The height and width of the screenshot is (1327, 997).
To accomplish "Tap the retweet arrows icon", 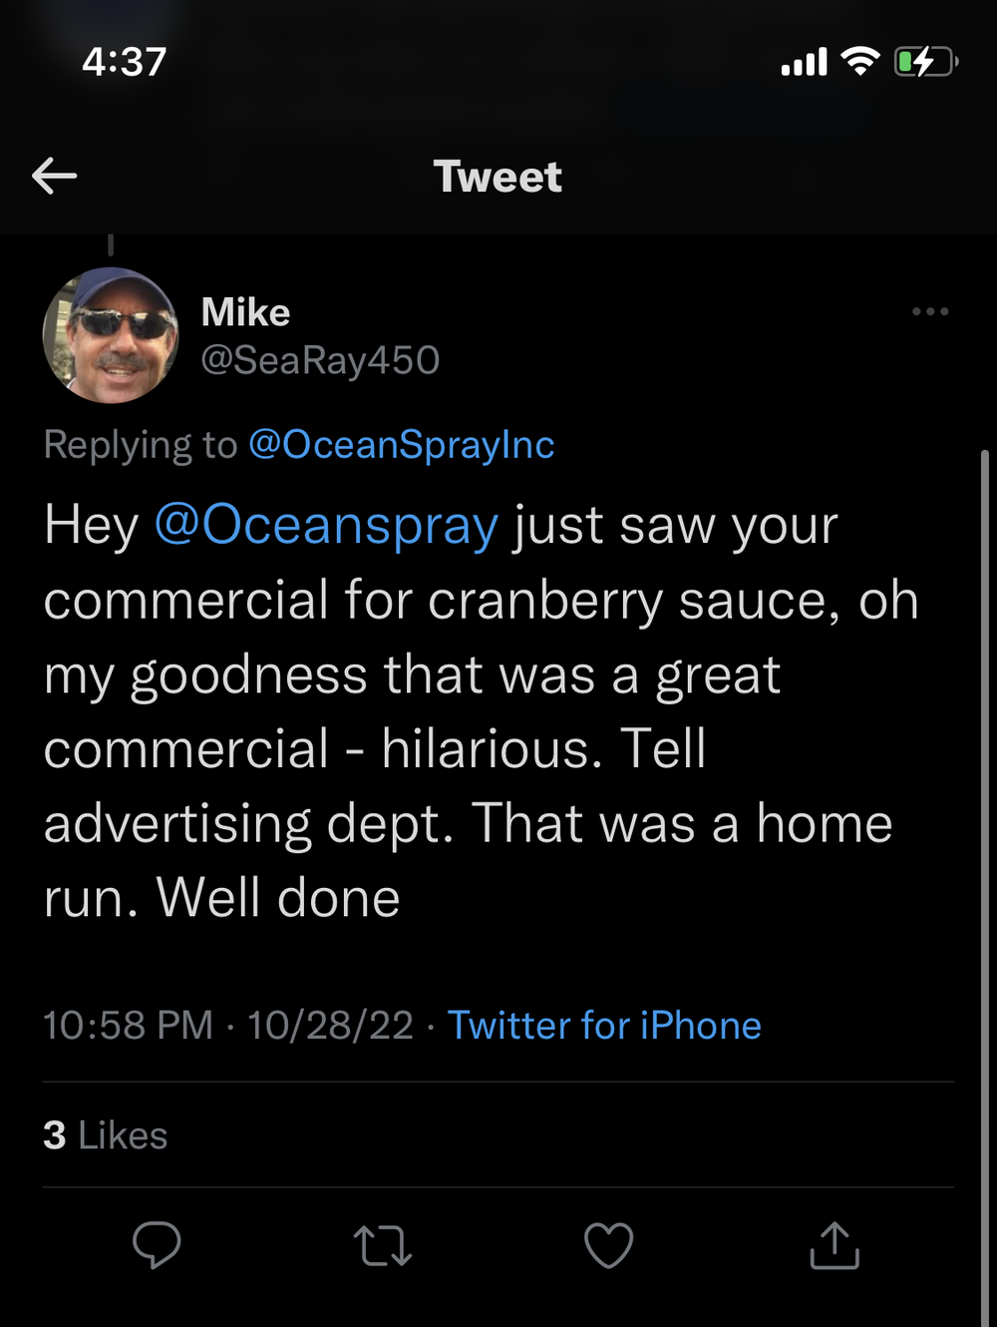I will pyautogui.click(x=383, y=1246).
